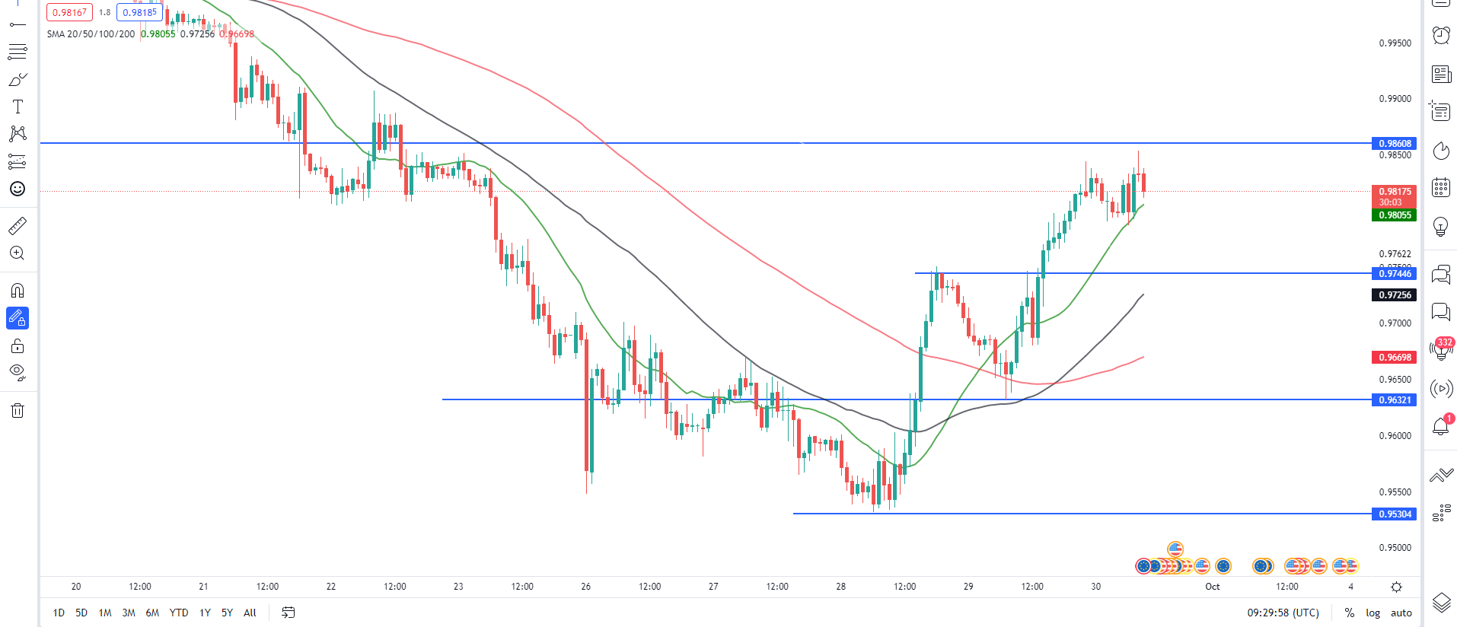Open the Order panel icon
The image size is (1457, 627).
(x=1441, y=475)
